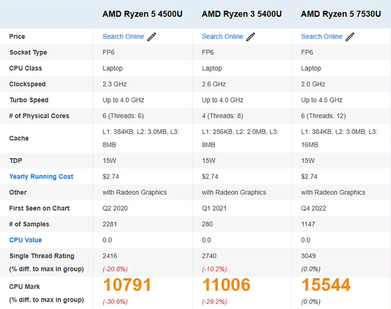Click the pencil icon under Ryzen 5 7530U
The height and width of the screenshot is (309, 391).
click(x=350, y=37)
